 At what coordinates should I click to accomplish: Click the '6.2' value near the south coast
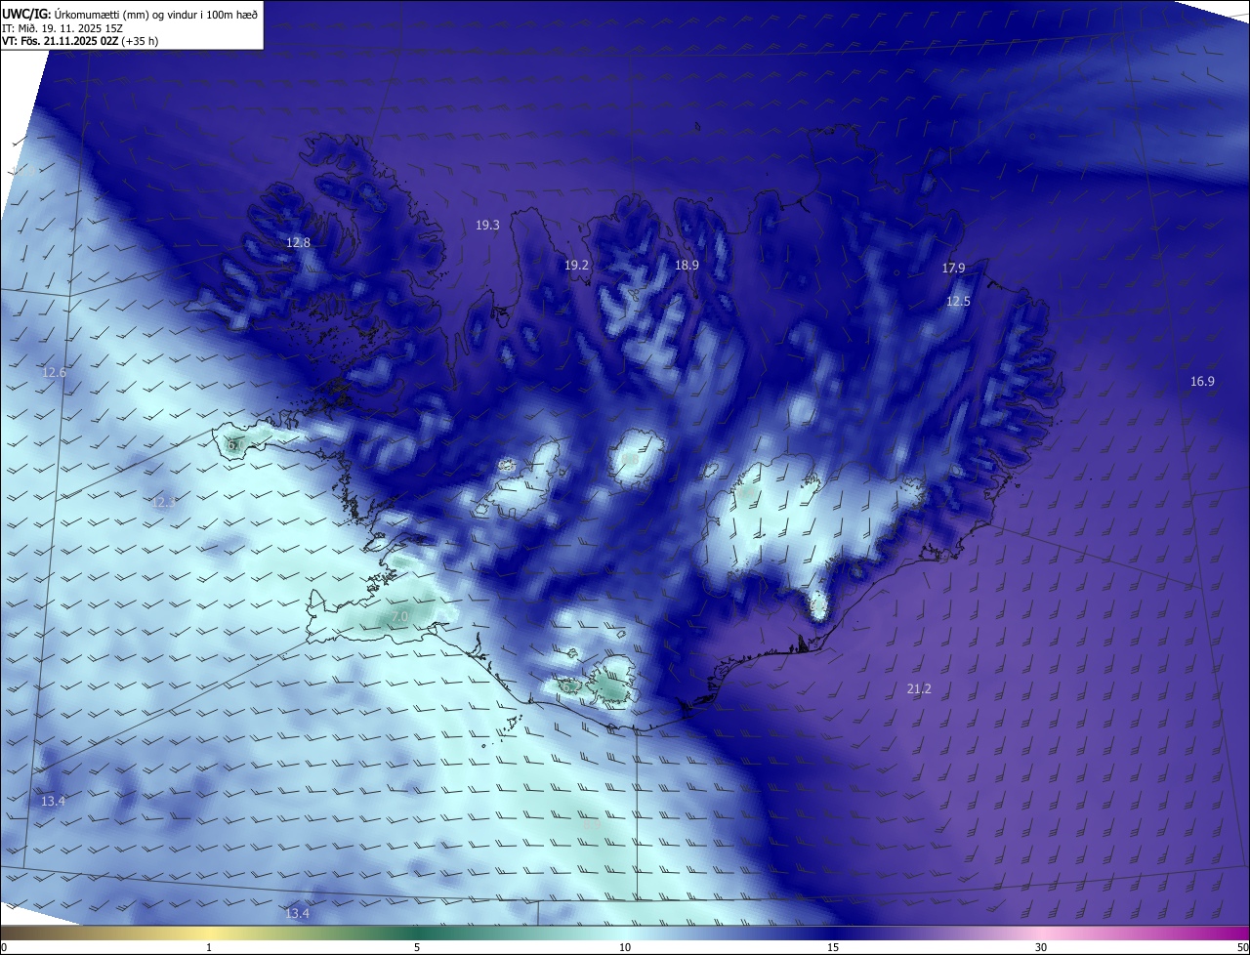click(x=569, y=686)
